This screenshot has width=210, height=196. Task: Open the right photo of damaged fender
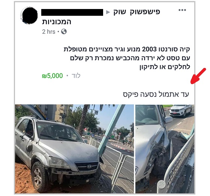click(x=165, y=149)
